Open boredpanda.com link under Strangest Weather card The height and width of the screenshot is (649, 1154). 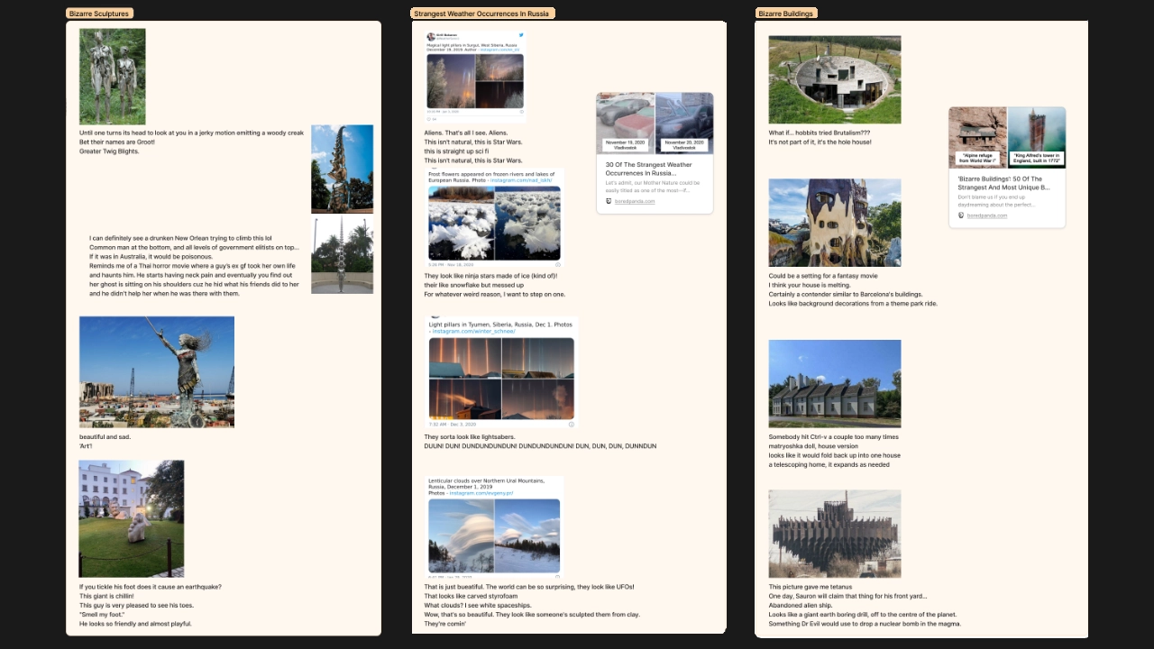tap(636, 201)
